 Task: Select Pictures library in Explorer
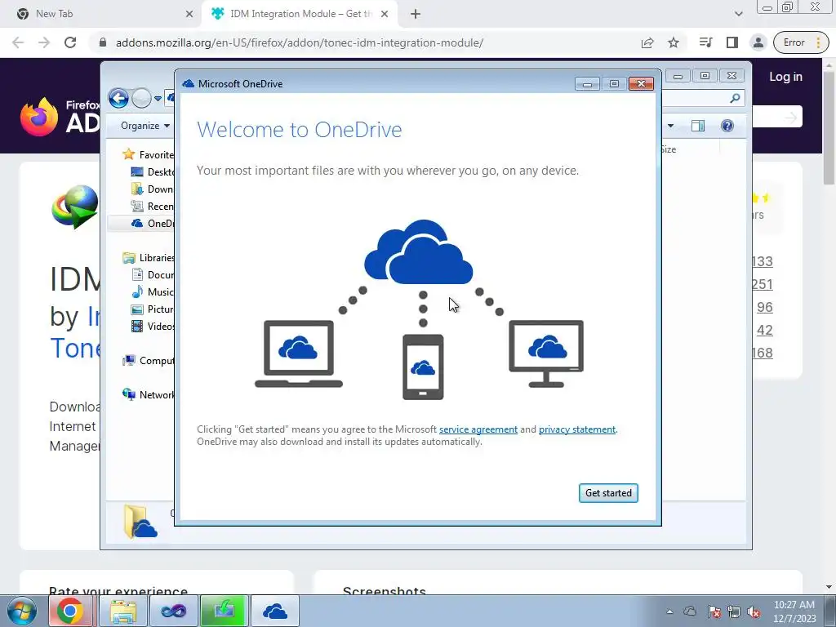tap(153, 309)
